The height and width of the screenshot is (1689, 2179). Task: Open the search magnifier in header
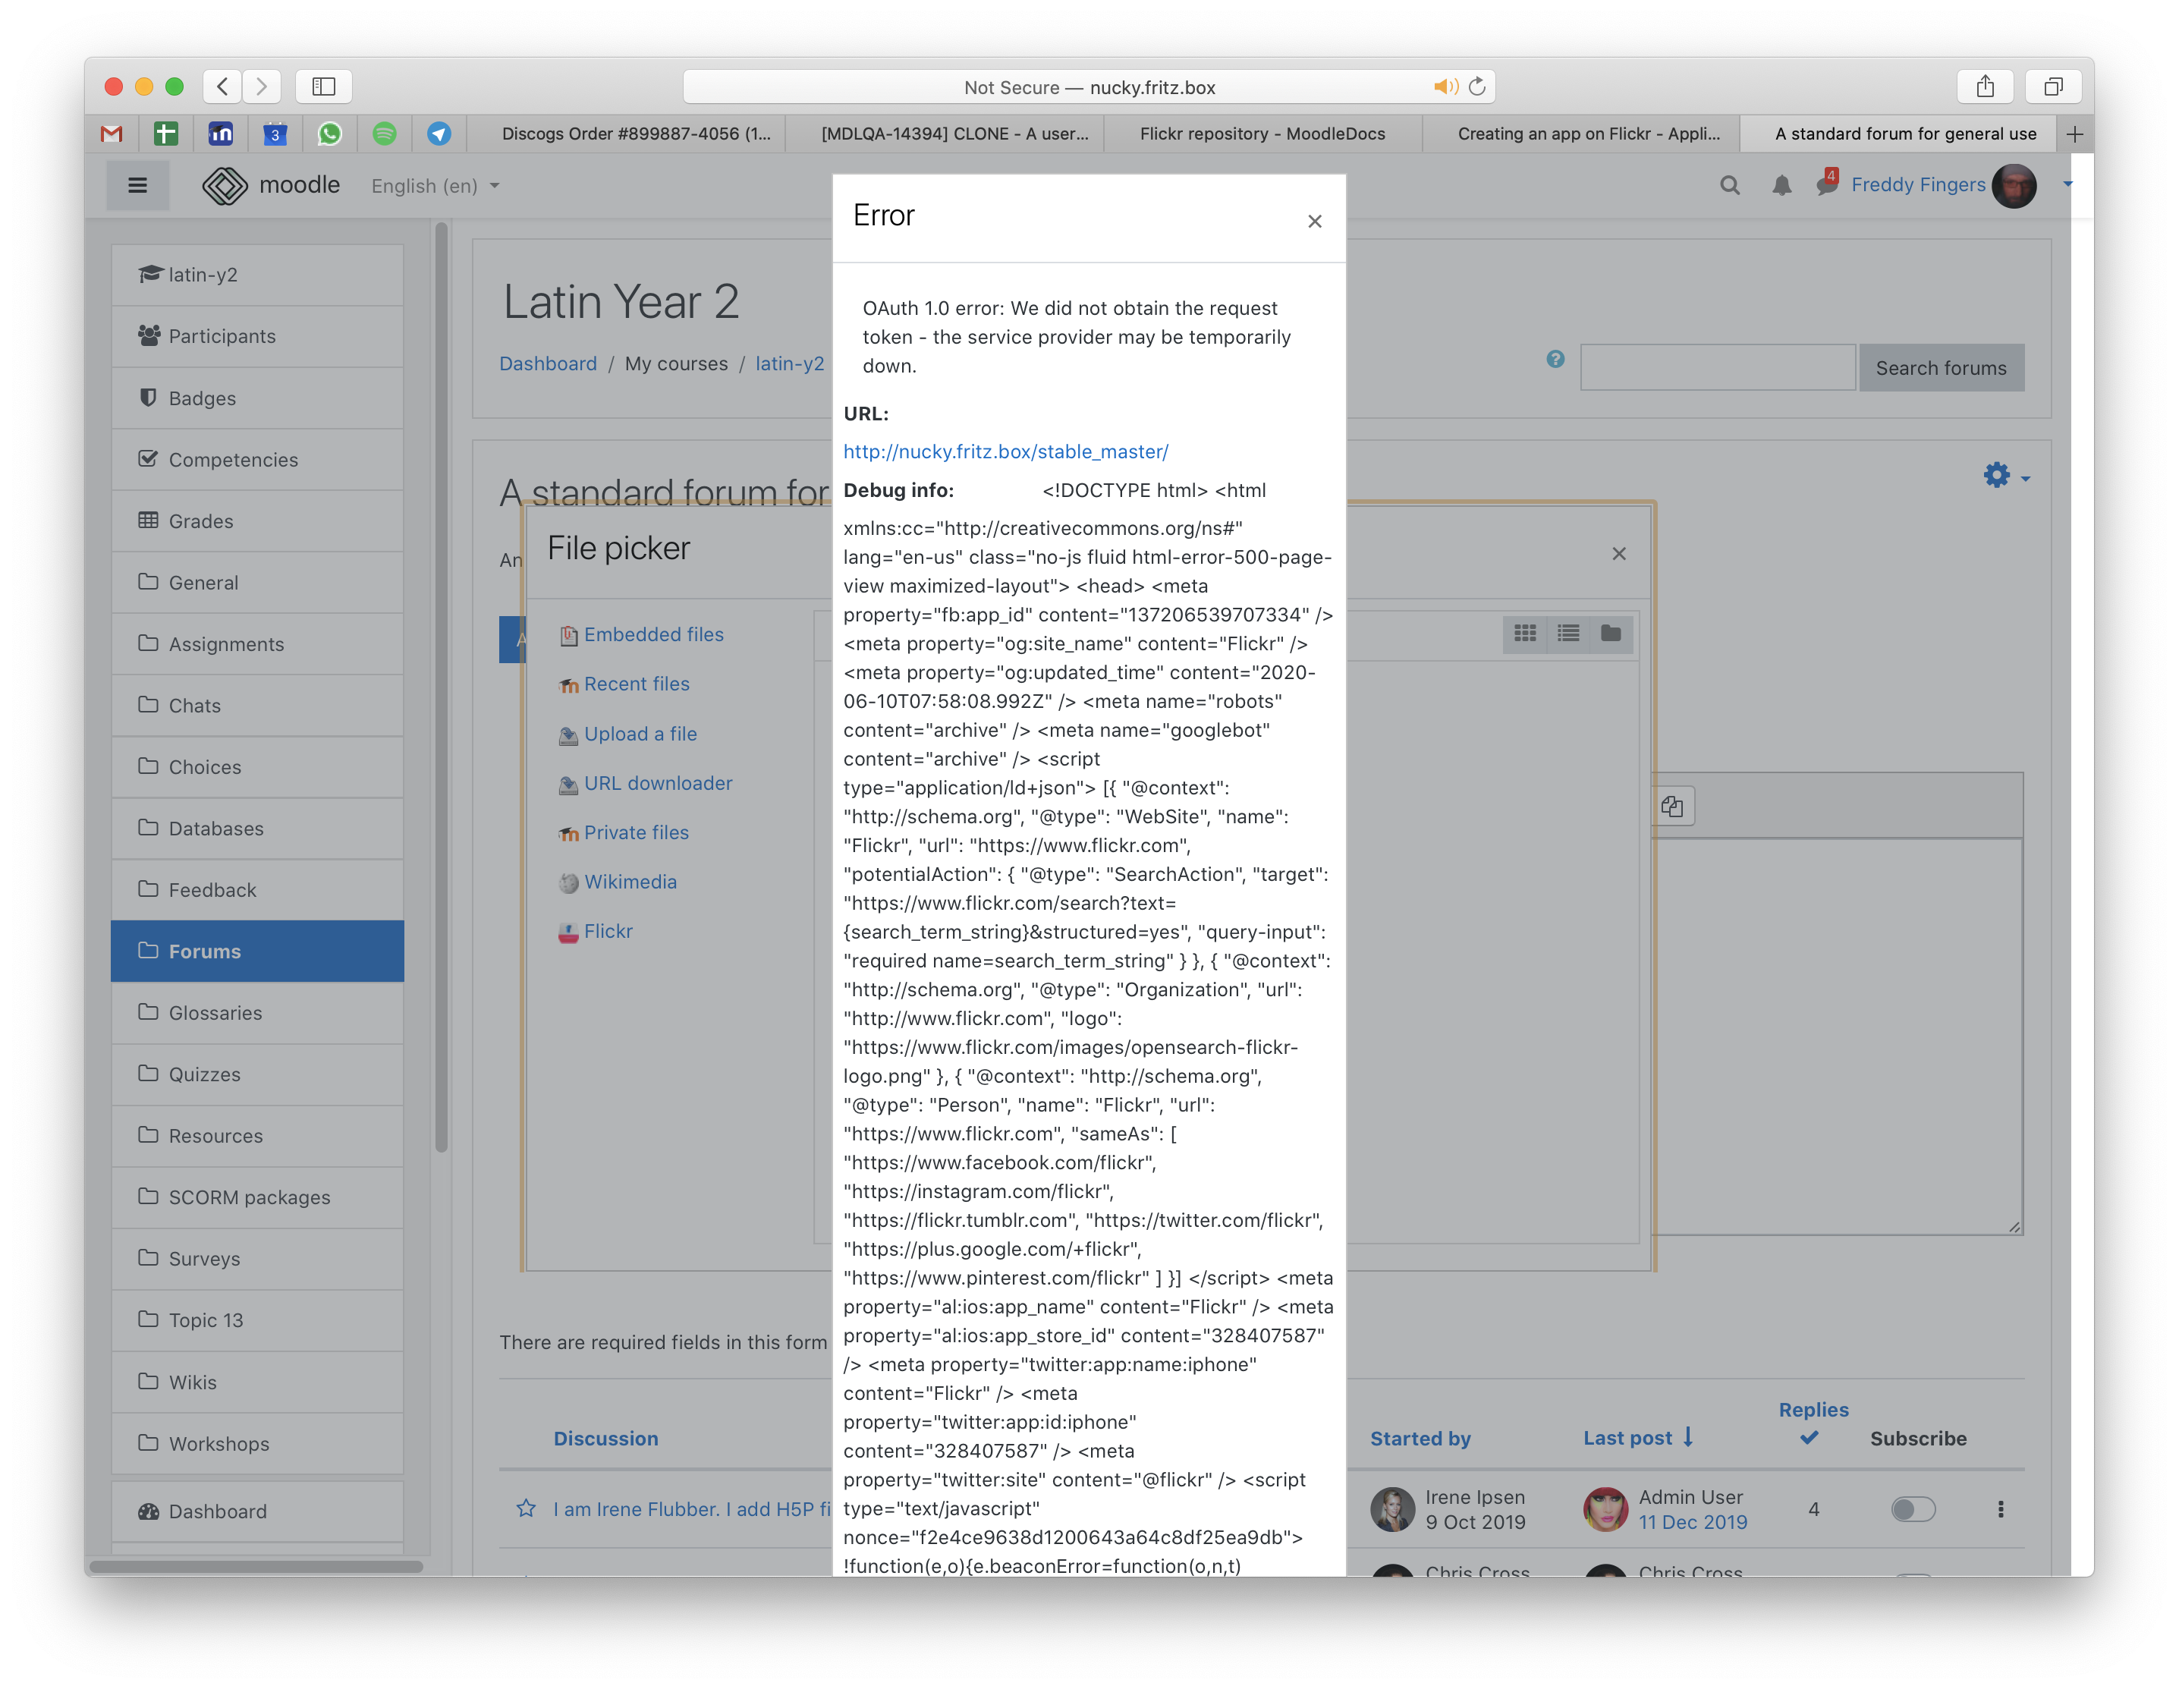(x=1729, y=186)
